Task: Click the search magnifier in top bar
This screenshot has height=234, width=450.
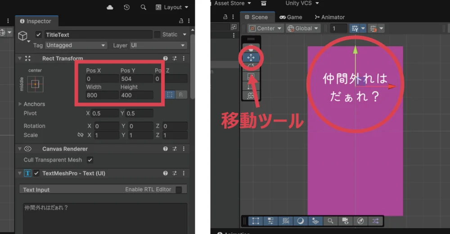Action: tap(143, 7)
